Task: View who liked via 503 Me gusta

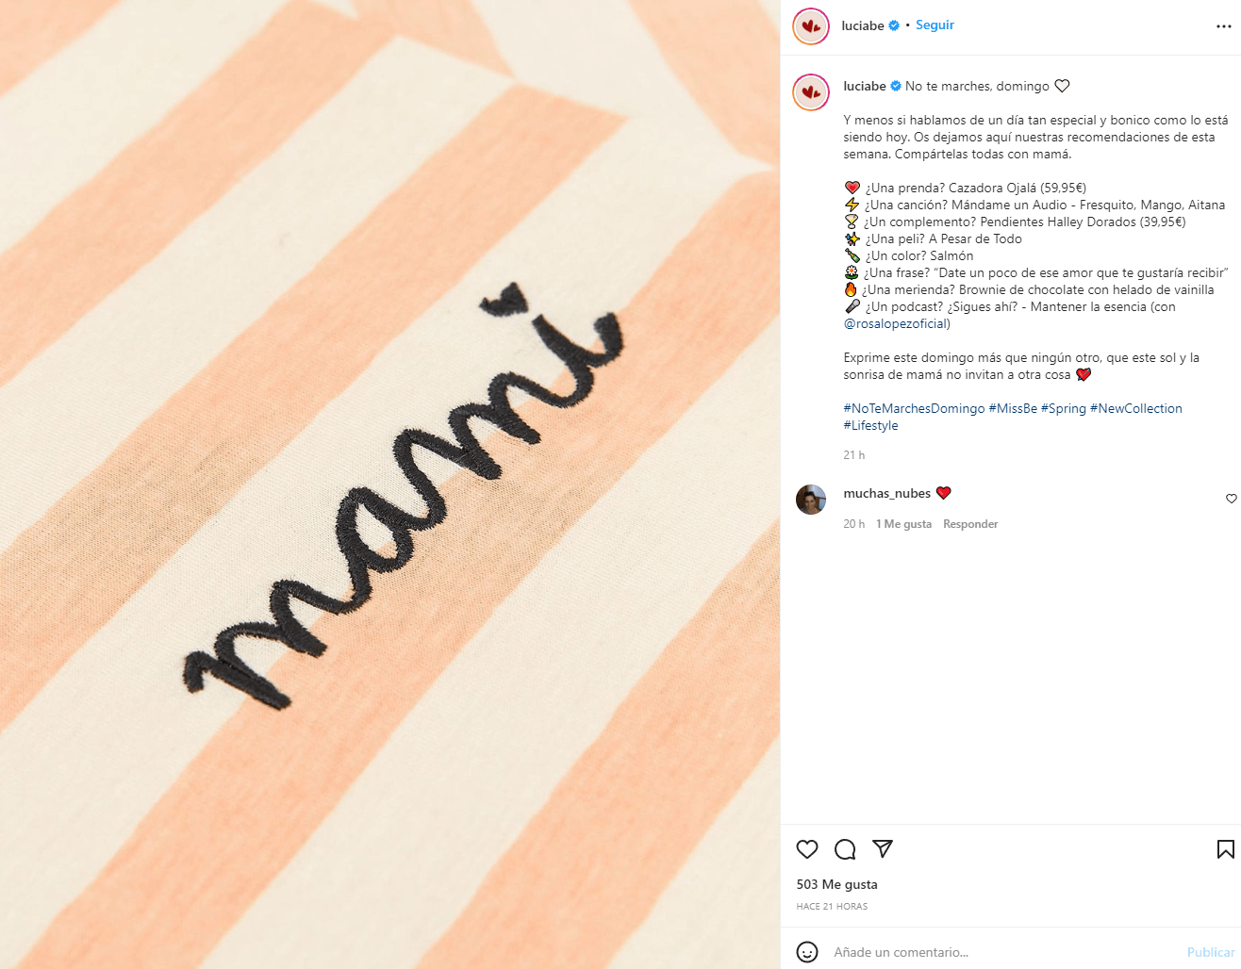Action: click(836, 884)
